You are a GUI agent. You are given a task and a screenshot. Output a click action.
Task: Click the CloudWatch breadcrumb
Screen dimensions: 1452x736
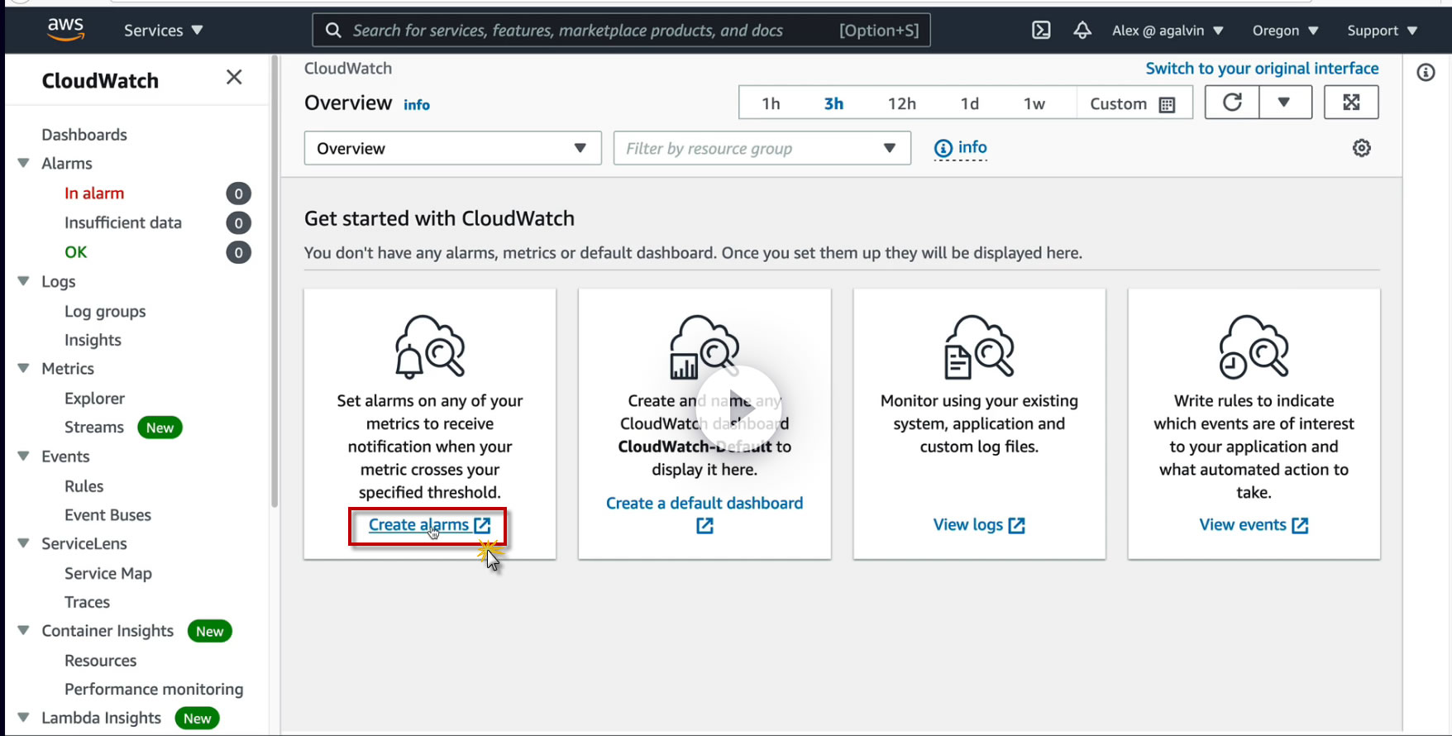[348, 69]
